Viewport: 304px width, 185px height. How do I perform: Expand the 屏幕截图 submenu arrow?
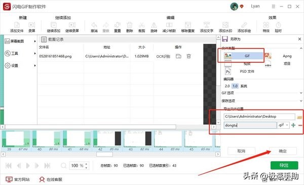(35, 41)
